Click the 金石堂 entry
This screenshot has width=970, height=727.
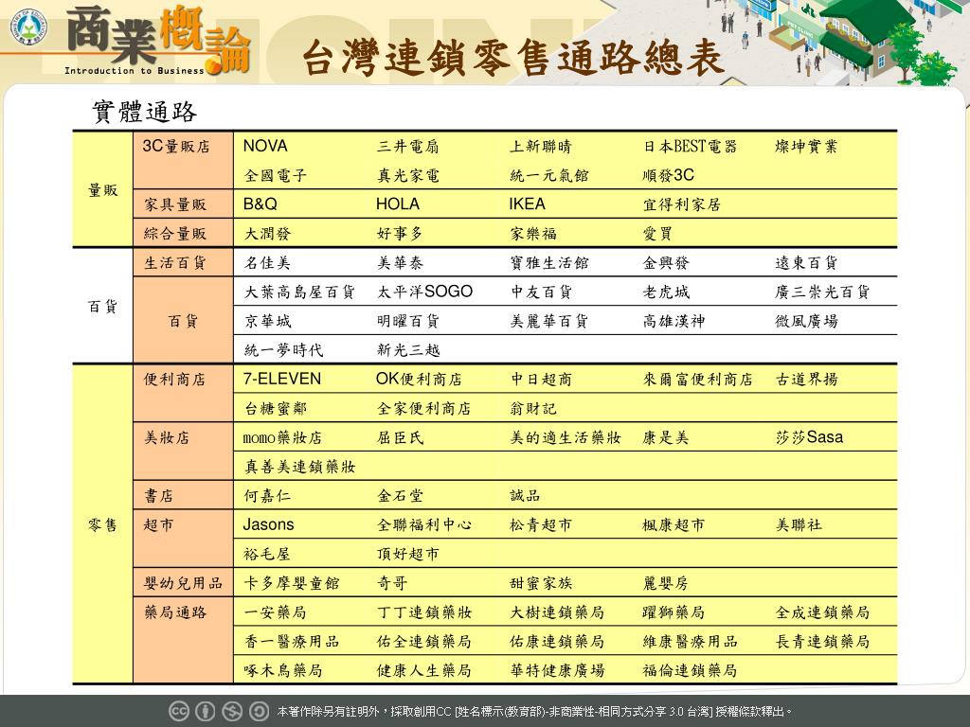point(401,496)
